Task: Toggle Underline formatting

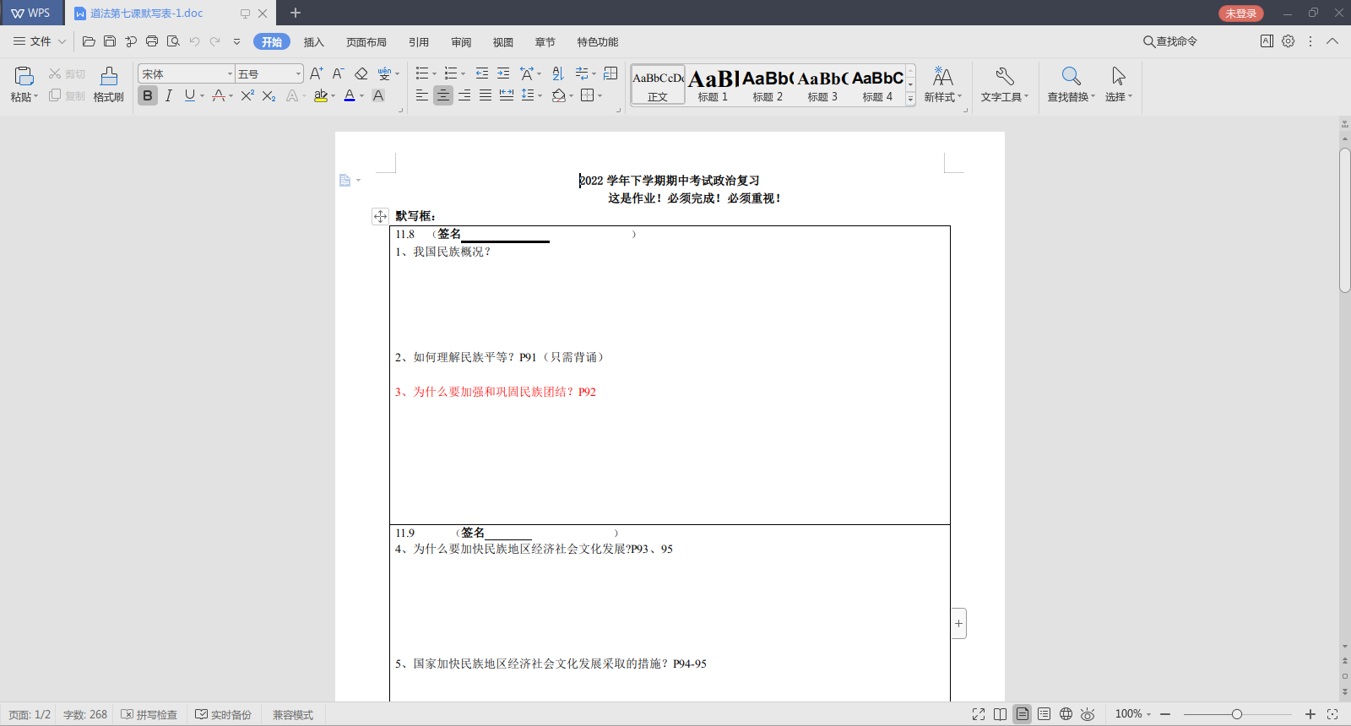Action: tap(190, 96)
